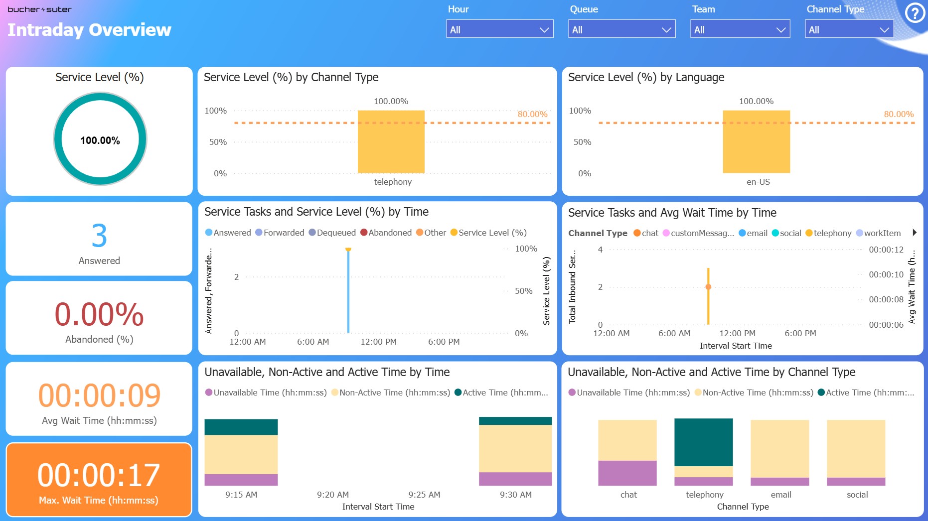Viewport: 928px width, 521px height.
Task: Click the "Service Tasks and Service Level (%) by Time" title
Action: pyautogui.click(x=316, y=212)
